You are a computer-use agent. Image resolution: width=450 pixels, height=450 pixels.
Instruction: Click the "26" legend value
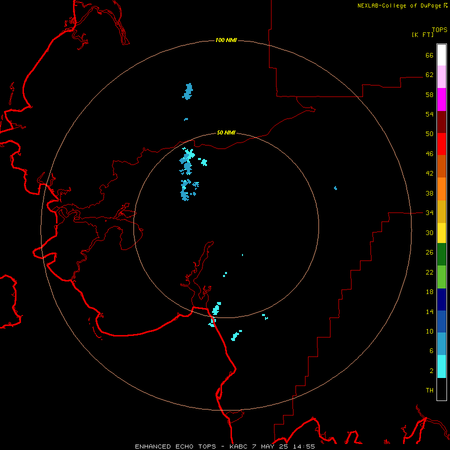(429, 252)
